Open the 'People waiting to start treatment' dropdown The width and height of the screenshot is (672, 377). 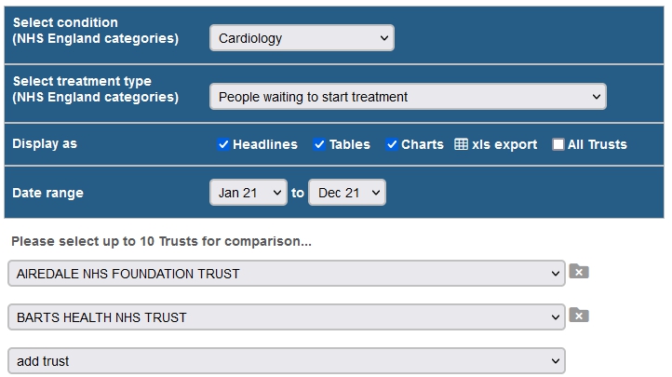[407, 97]
